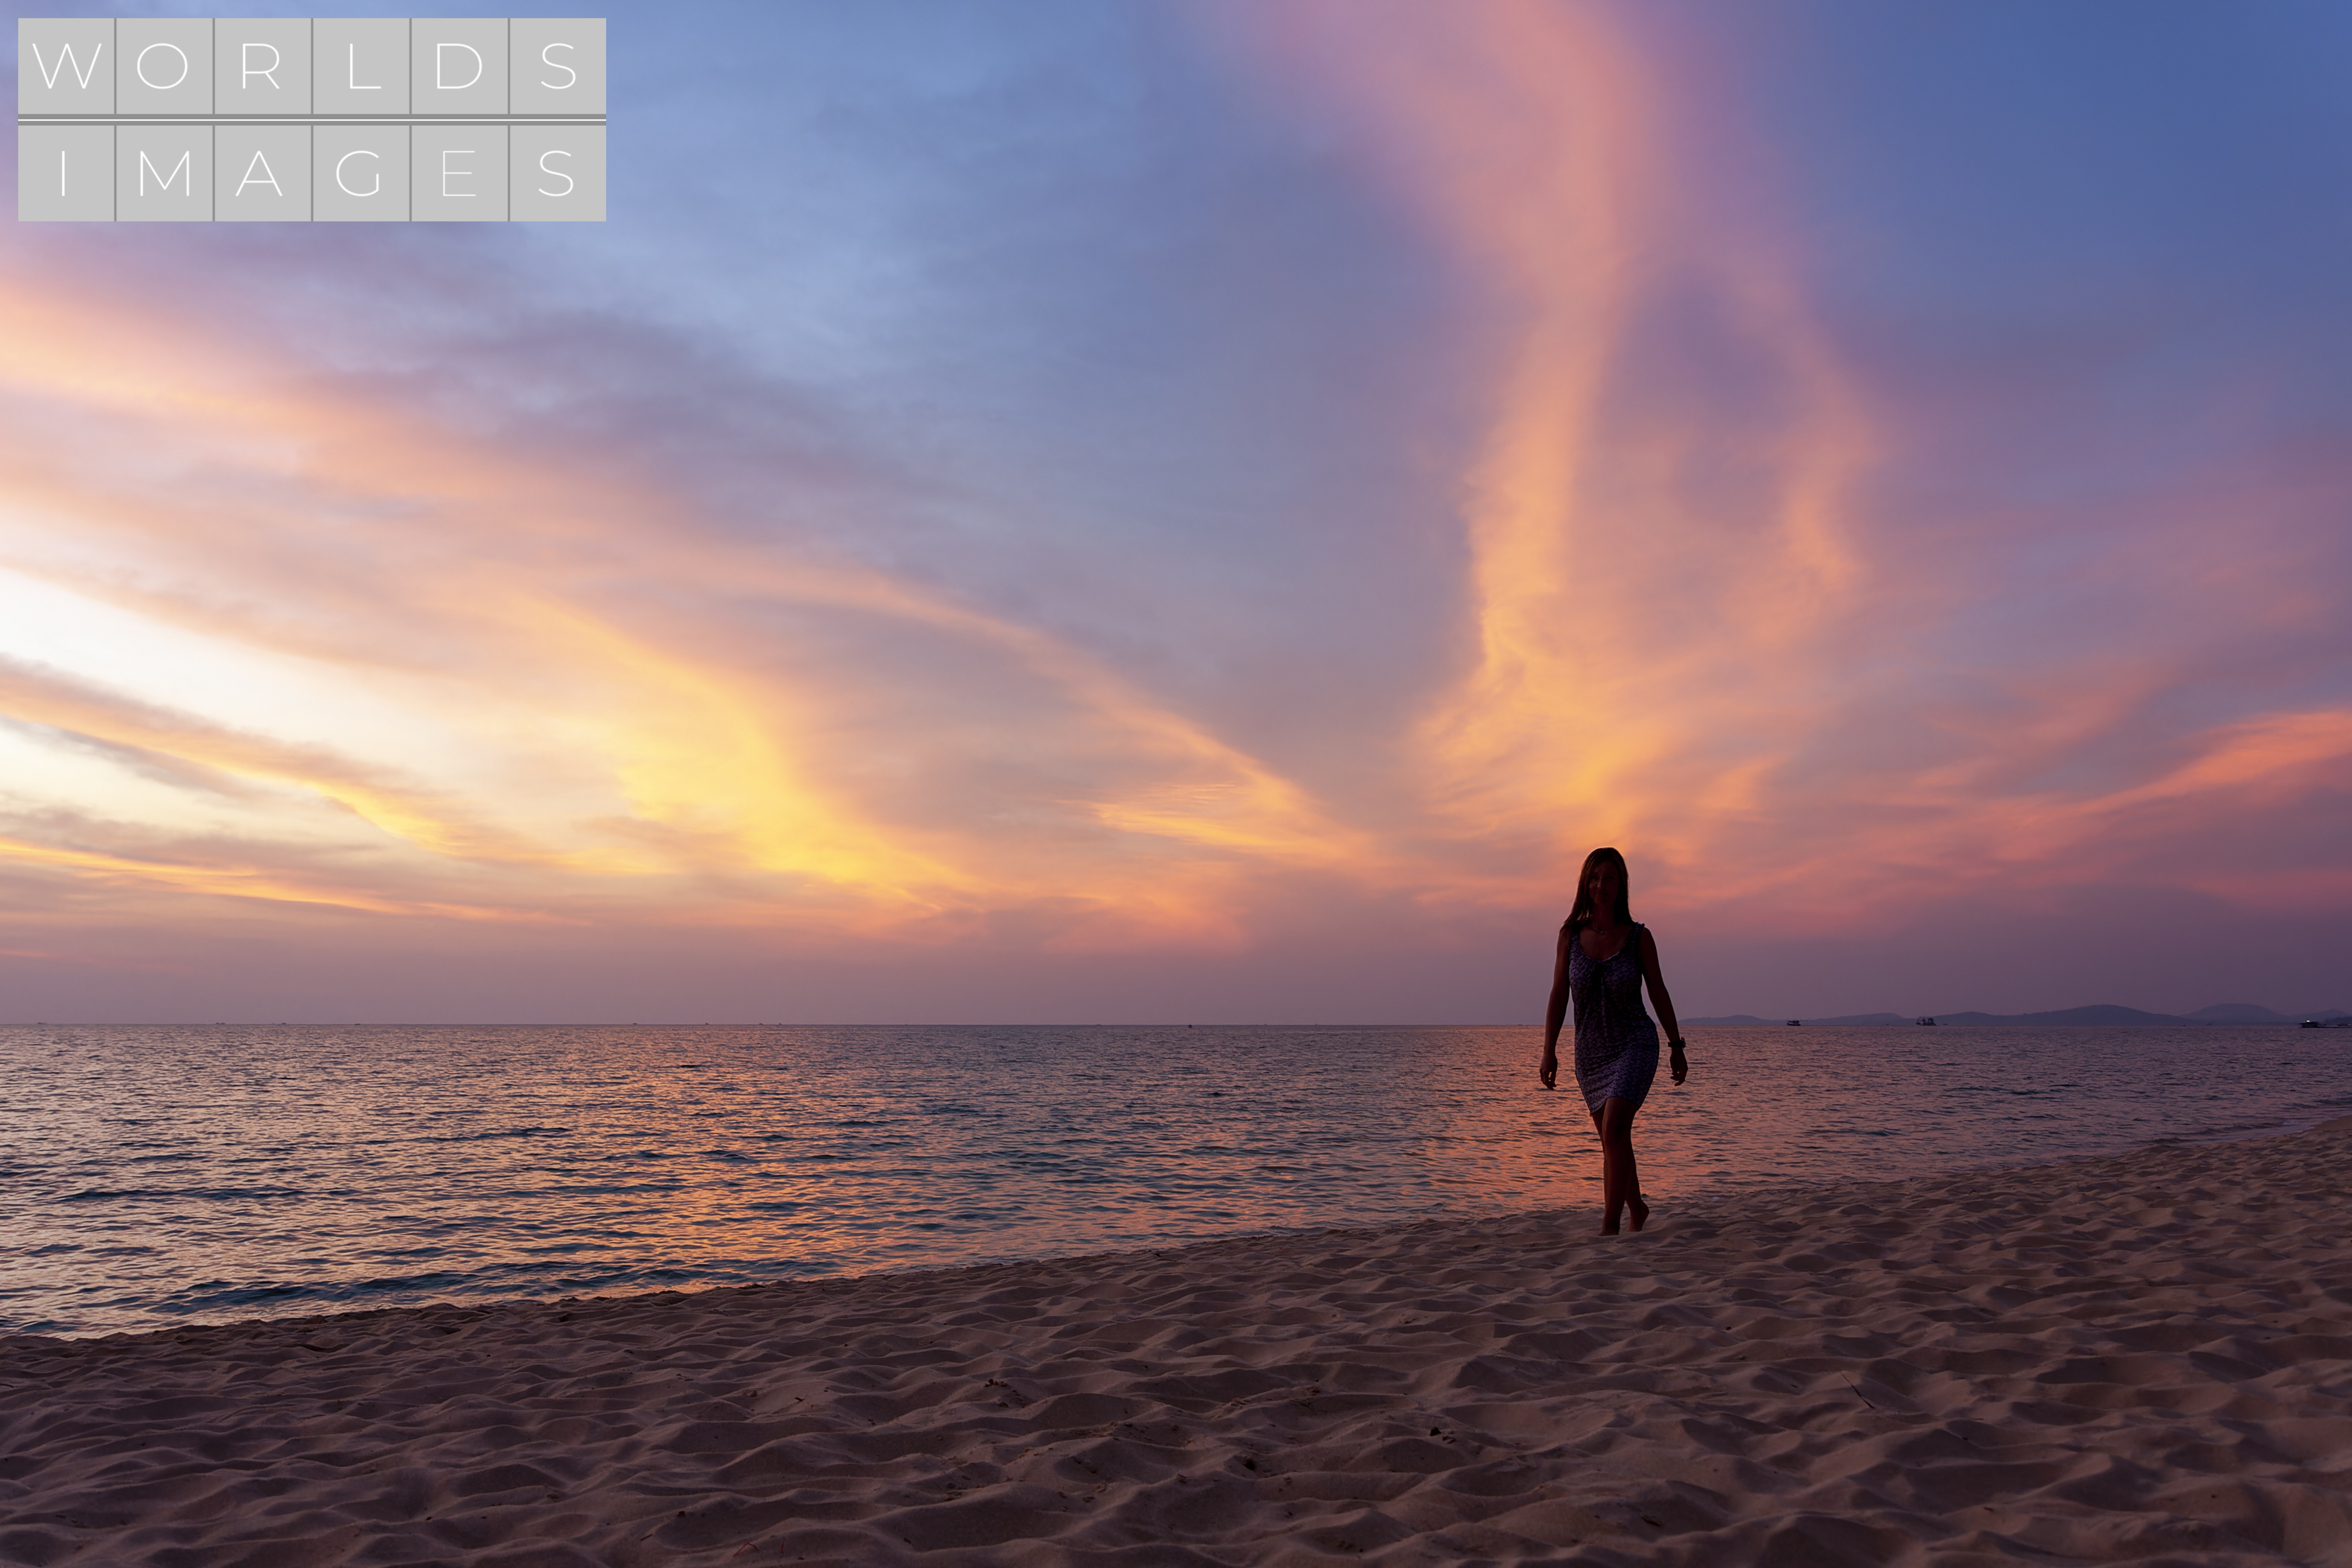The image size is (2352, 1568).
Task: Click the L tile in the logo
Action: 360,66
